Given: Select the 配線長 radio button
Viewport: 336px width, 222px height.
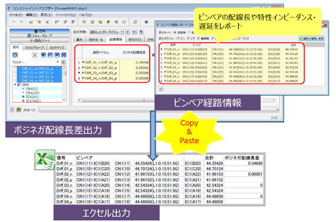Looking at the screenshot, I should tap(175, 32).
